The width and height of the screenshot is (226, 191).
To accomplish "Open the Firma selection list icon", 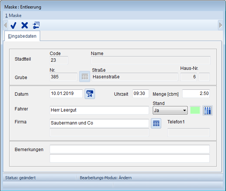I will (156, 123).
